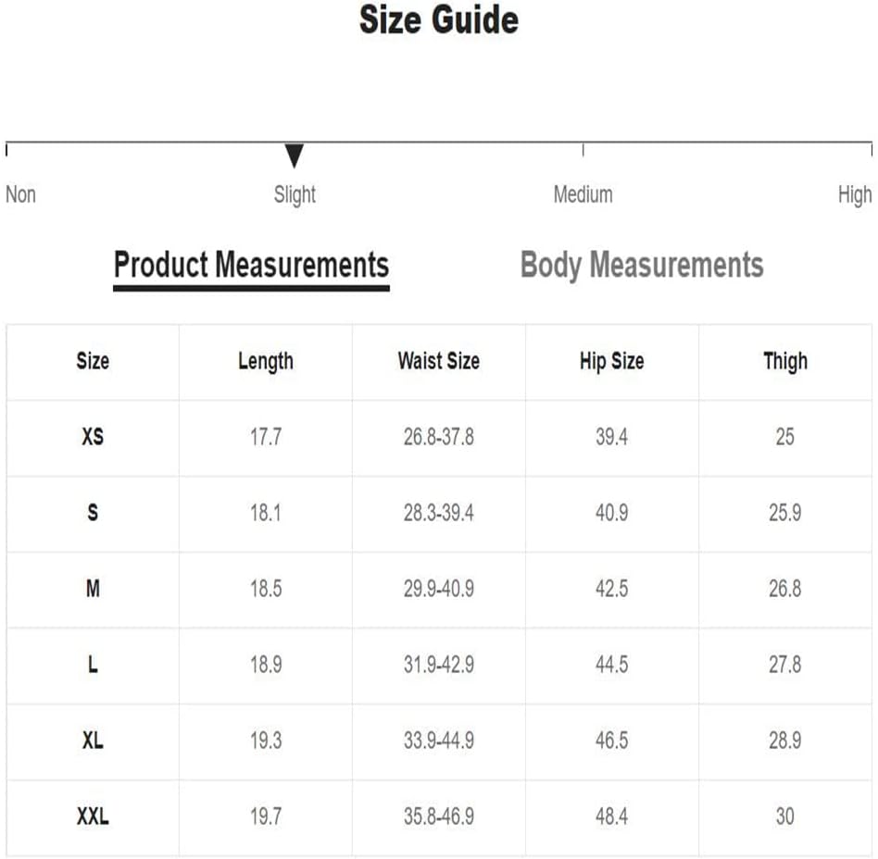Image resolution: width=878 pixels, height=859 pixels.
Task: Click the S length value 18.1
Action: click(266, 513)
